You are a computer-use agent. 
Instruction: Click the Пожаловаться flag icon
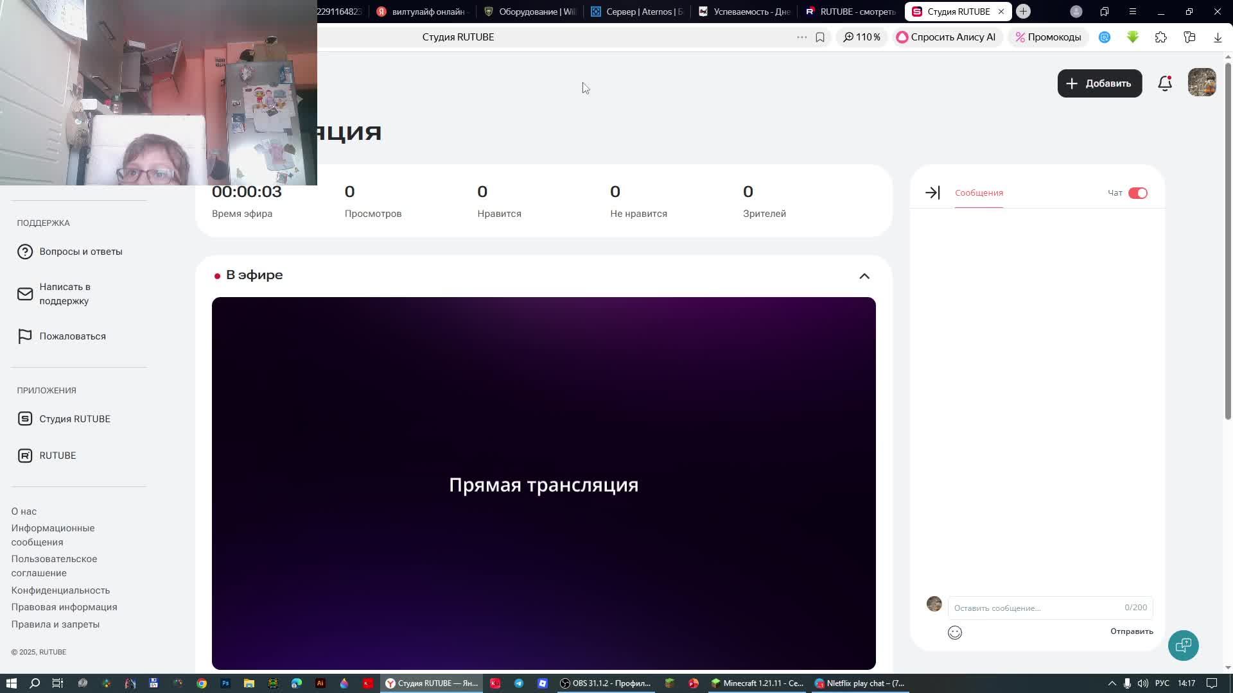pyautogui.click(x=25, y=336)
